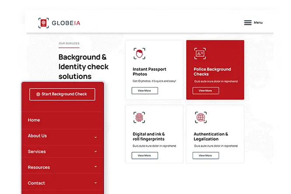Expand the About Us chevron
The height and width of the screenshot is (194, 291).
pos(96,137)
